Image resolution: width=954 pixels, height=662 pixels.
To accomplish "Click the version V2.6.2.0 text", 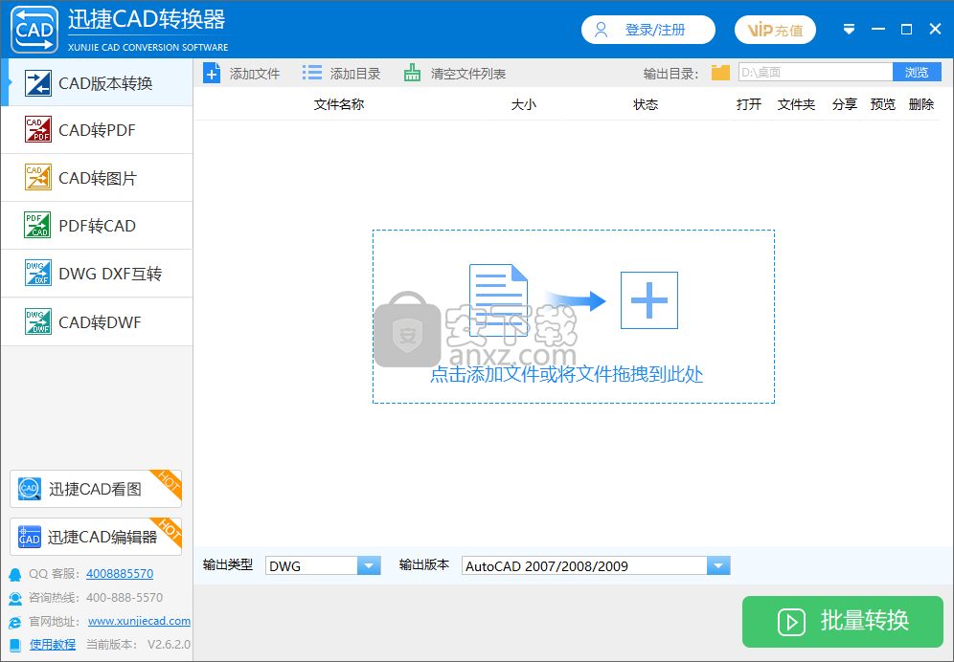I will [x=170, y=645].
